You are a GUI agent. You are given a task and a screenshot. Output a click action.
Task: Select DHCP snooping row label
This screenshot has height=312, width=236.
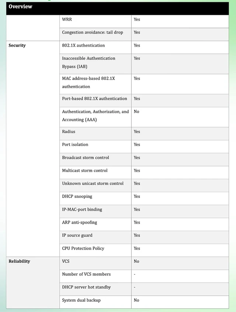pyautogui.click(x=77, y=197)
